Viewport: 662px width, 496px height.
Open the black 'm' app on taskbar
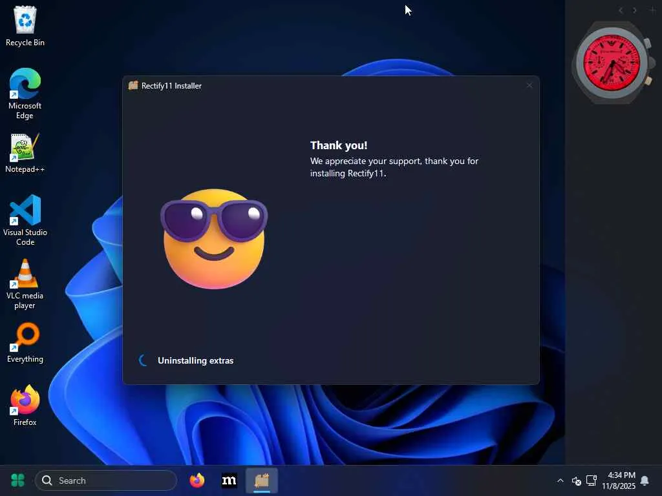tap(230, 480)
